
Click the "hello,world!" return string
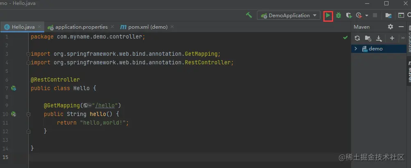click(x=103, y=123)
